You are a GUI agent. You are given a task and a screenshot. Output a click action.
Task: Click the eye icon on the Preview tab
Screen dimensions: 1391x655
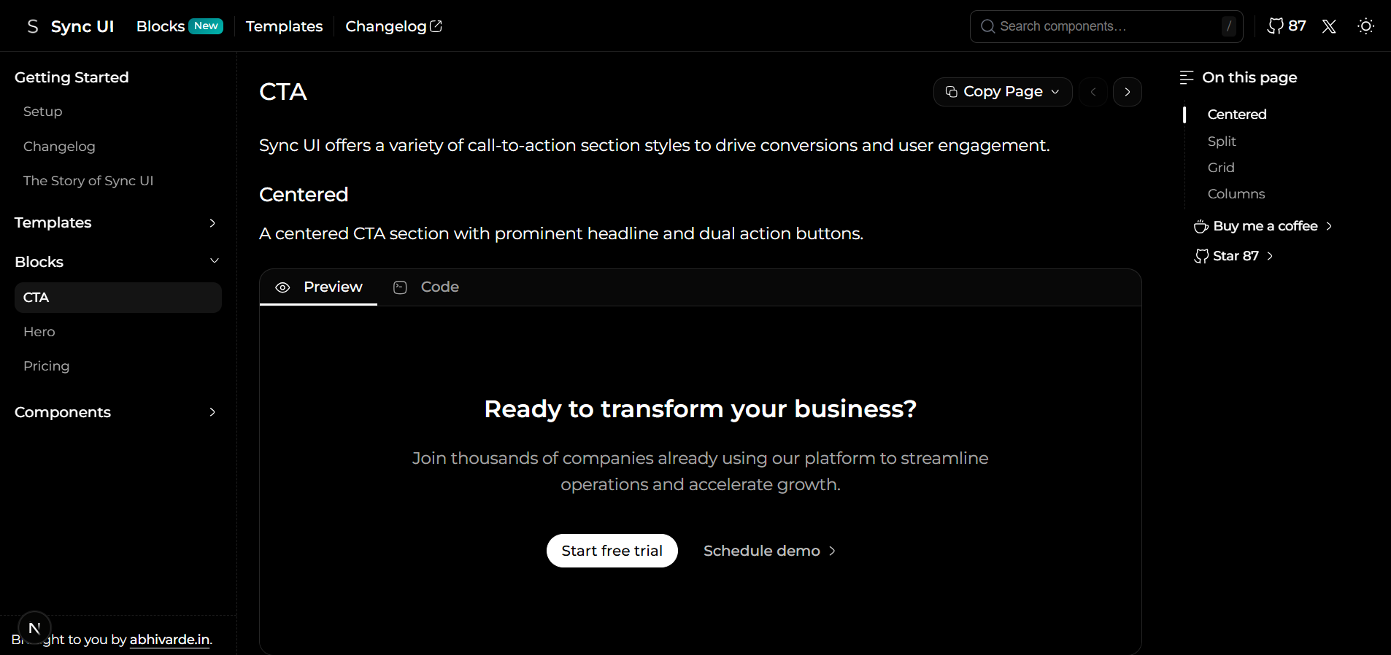(x=283, y=287)
